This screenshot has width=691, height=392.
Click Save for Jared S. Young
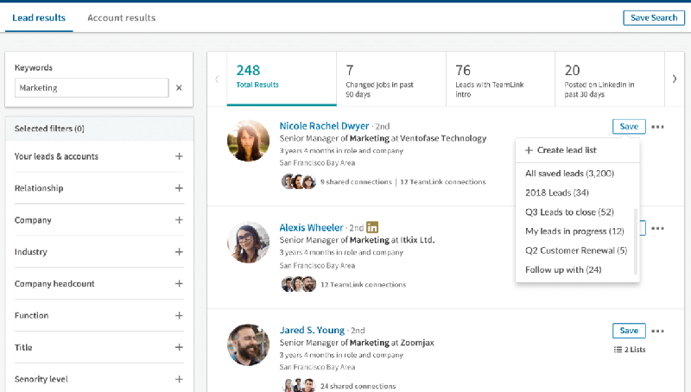(x=629, y=331)
